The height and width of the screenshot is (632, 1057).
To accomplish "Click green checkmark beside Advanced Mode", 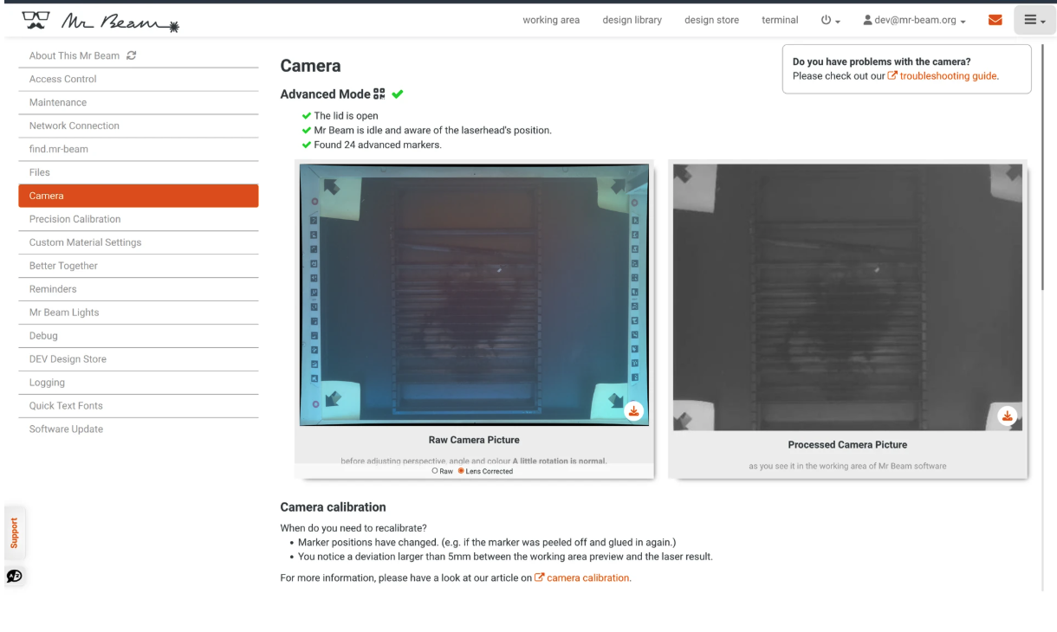I will (x=398, y=94).
